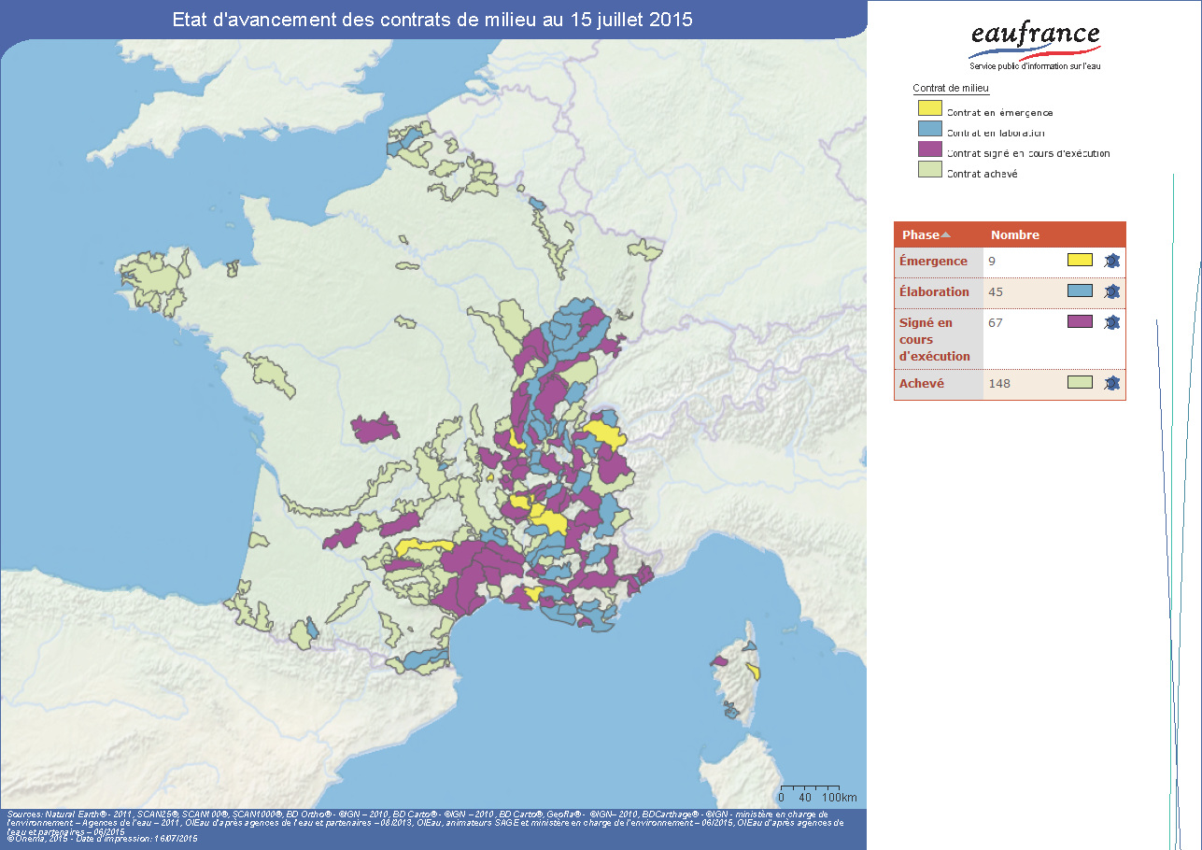This screenshot has height=850, width=1202.
Task: Click the Contrat achevé legend label
Action: [x=982, y=174]
